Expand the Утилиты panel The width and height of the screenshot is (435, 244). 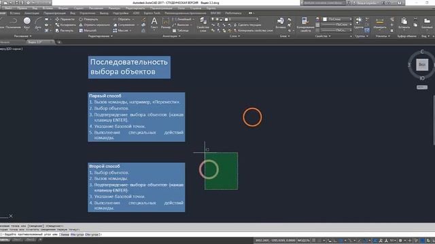pyautogui.click(x=383, y=36)
